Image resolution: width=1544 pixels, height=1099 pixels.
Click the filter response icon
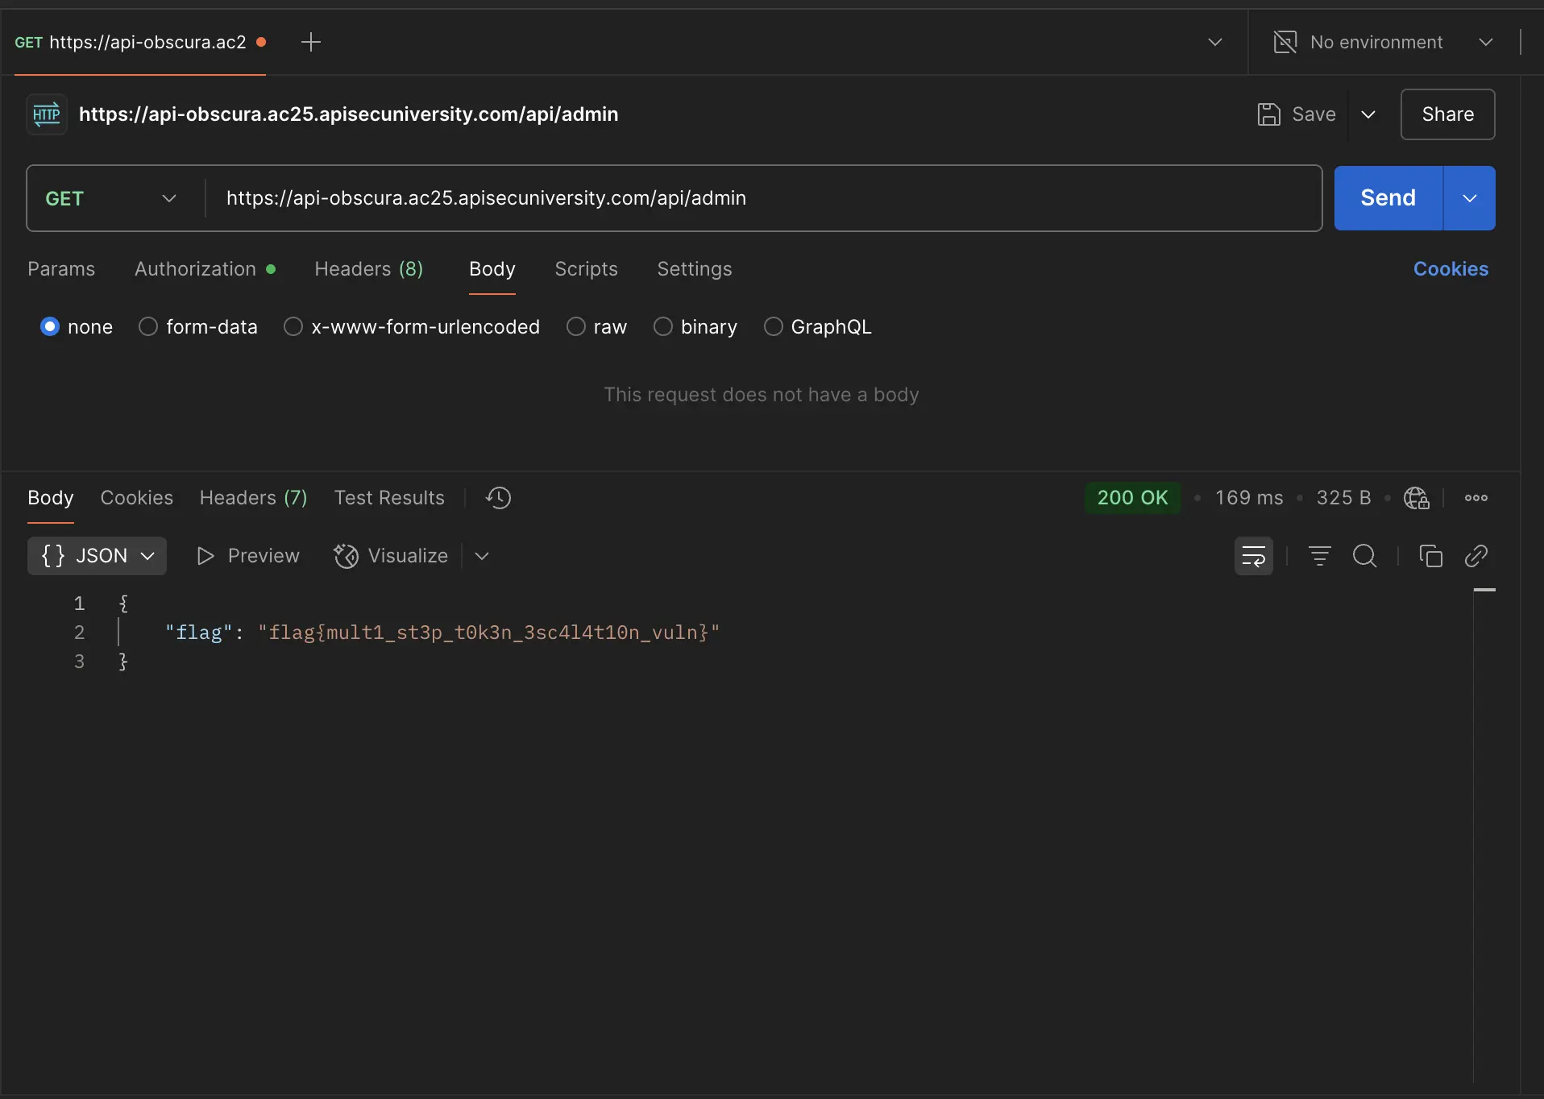(1319, 556)
